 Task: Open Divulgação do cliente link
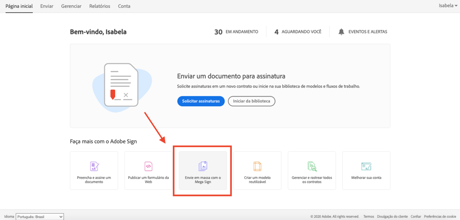pos(392,216)
